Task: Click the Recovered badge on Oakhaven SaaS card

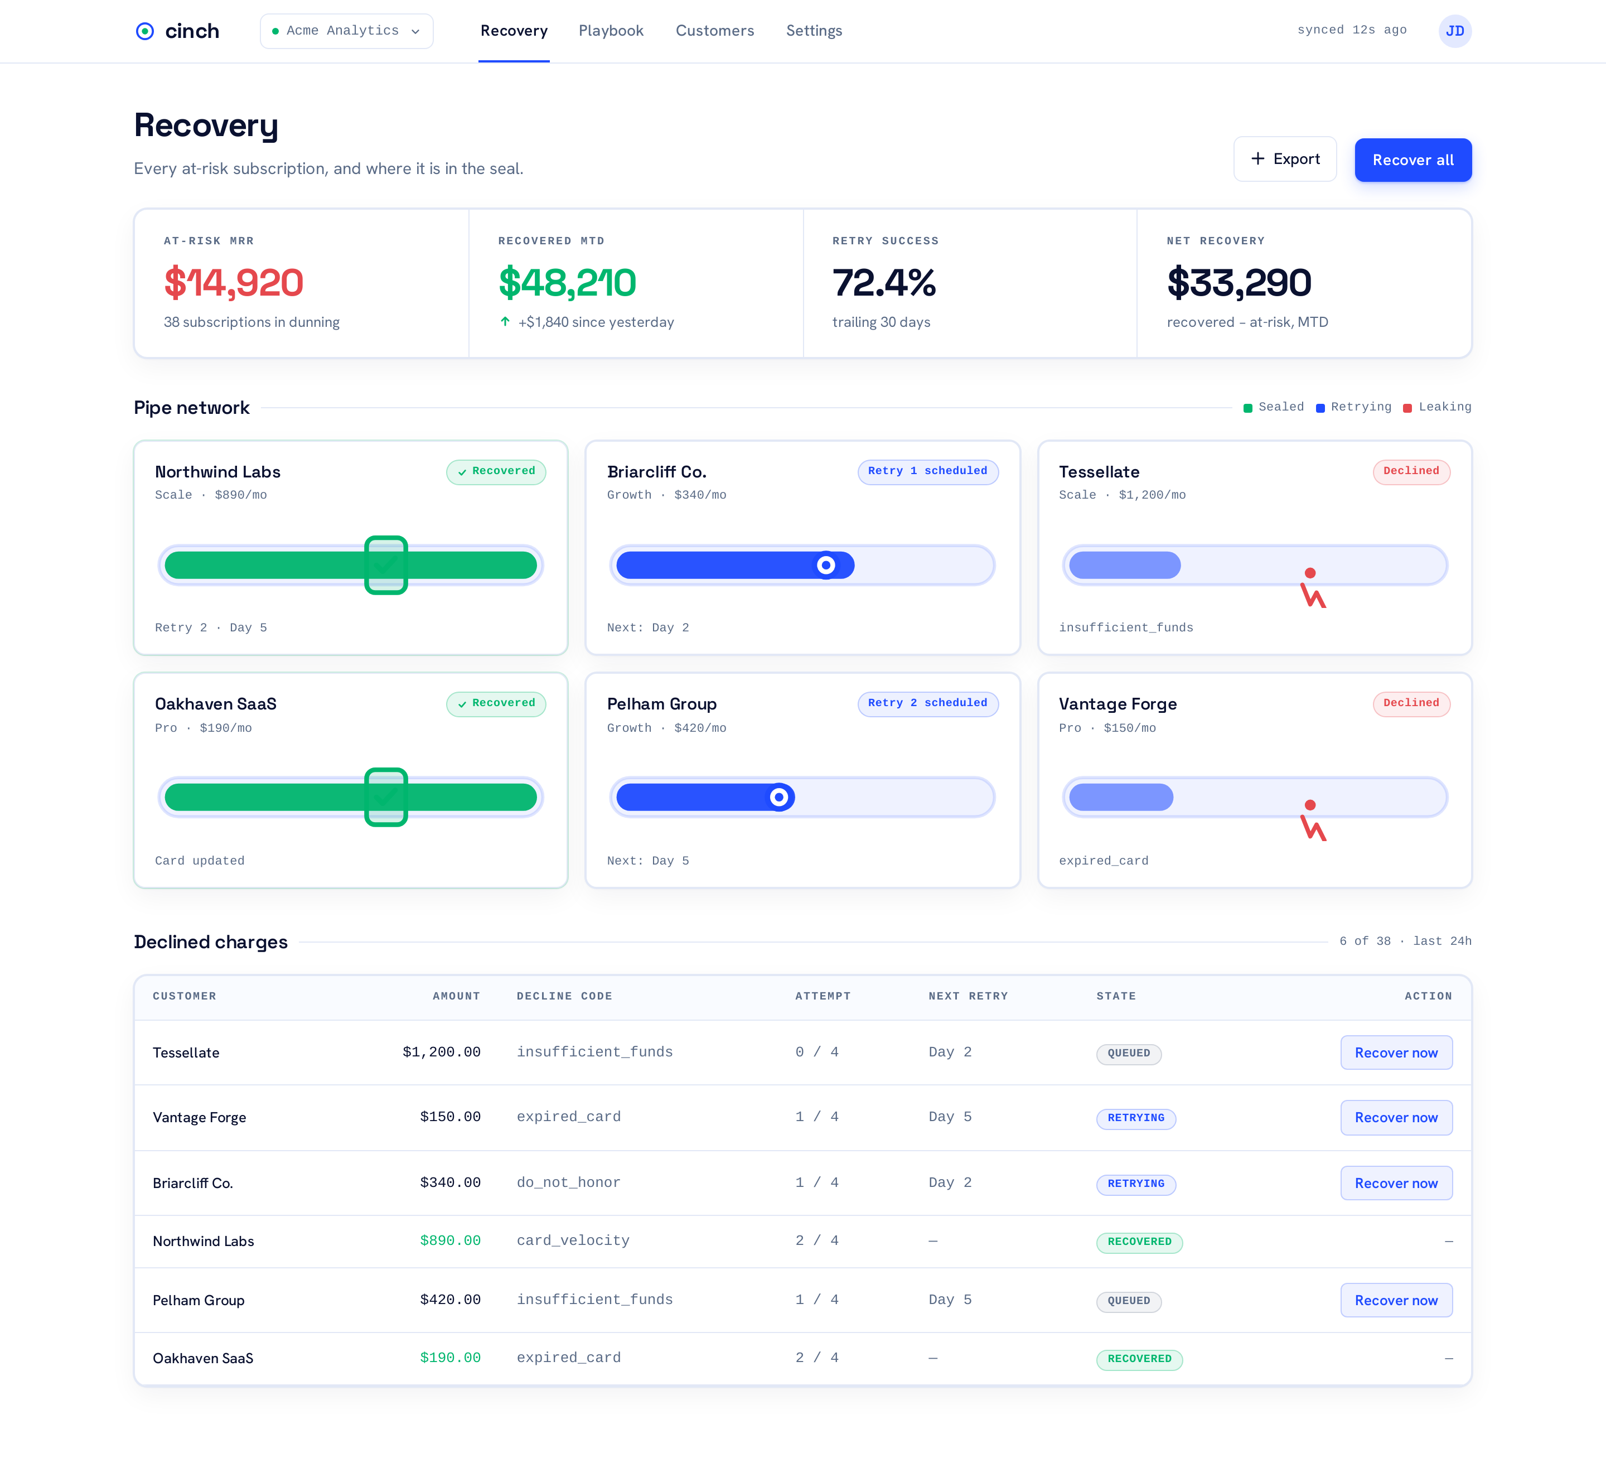Action: click(x=496, y=703)
